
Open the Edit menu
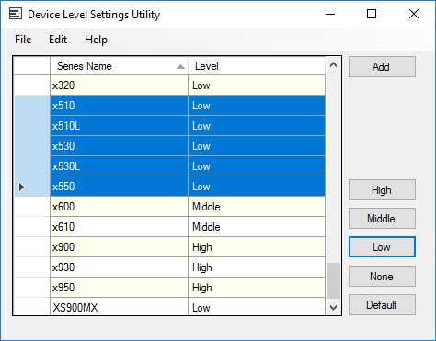point(58,40)
